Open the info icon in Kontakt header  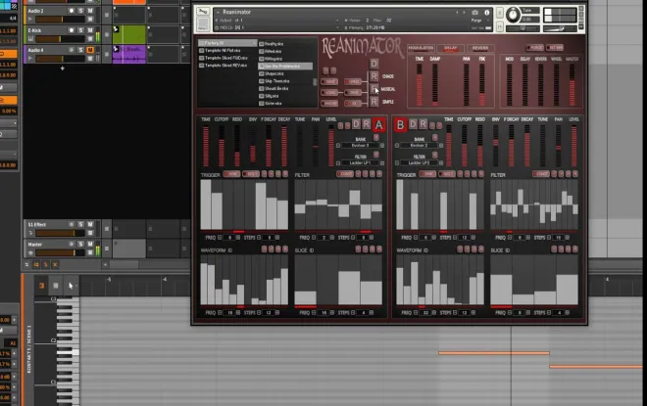[487, 13]
